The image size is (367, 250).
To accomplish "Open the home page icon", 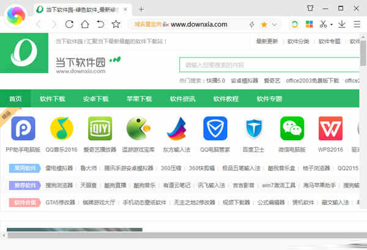I will [x=85, y=24].
